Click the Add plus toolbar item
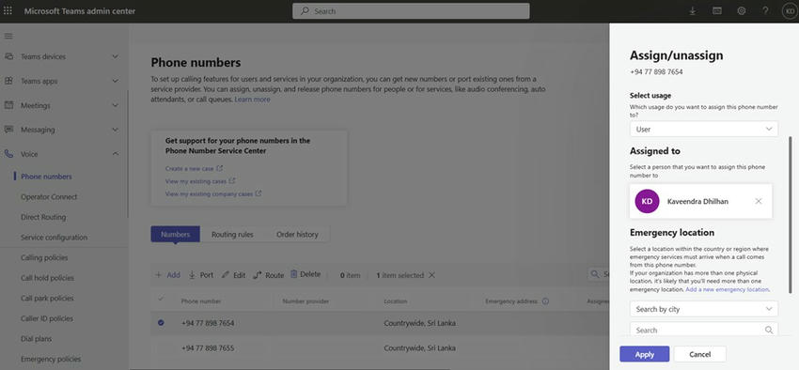The width and height of the screenshot is (799, 370). (x=167, y=275)
